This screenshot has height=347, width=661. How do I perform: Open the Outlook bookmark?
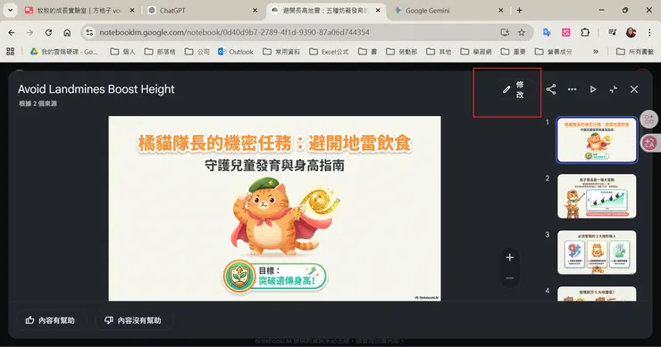tap(236, 52)
